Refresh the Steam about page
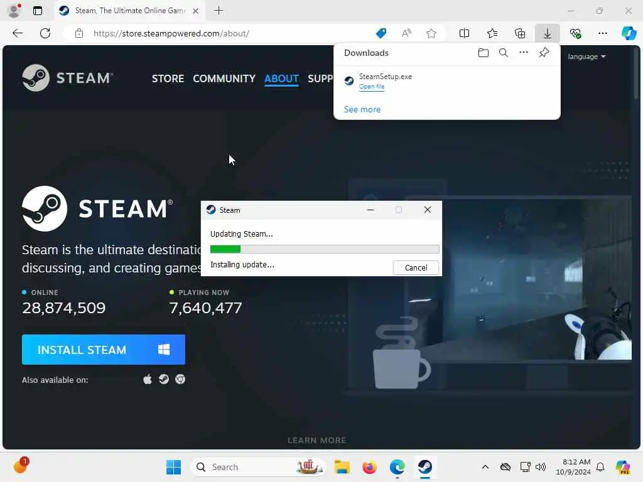Image resolution: width=643 pixels, height=482 pixels. pos(45,33)
